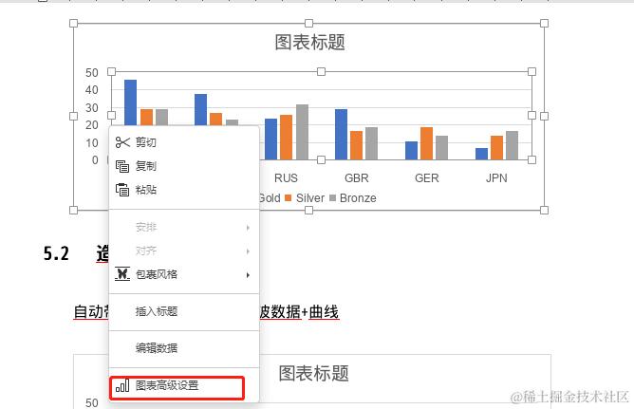Click the JPN axis label
Image resolution: width=634 pixels, height=409 pixels.
pyautogui.click(x=496, y=178)
